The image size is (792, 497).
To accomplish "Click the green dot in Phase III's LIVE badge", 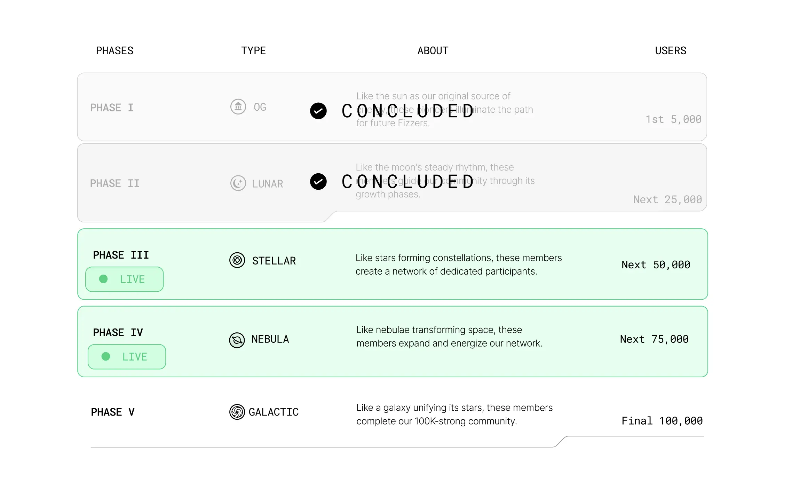I will click(x=103, y=279).
